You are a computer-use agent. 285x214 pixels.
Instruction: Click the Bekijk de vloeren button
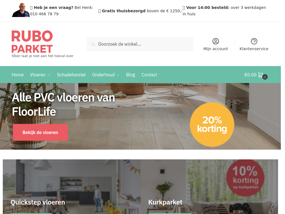point(40,132)
